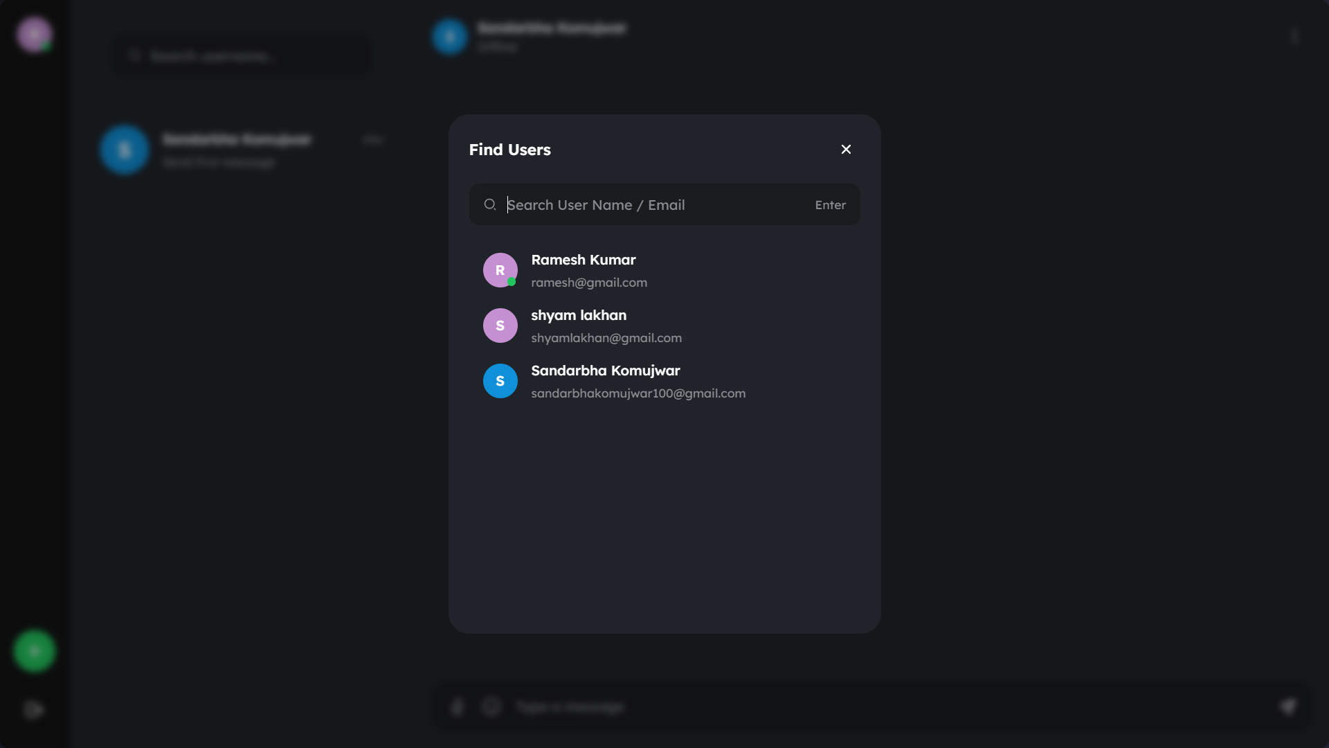Click the new chat plus button
The image size is (1329, 748).
pyautogui.click(x=34, y=650)
